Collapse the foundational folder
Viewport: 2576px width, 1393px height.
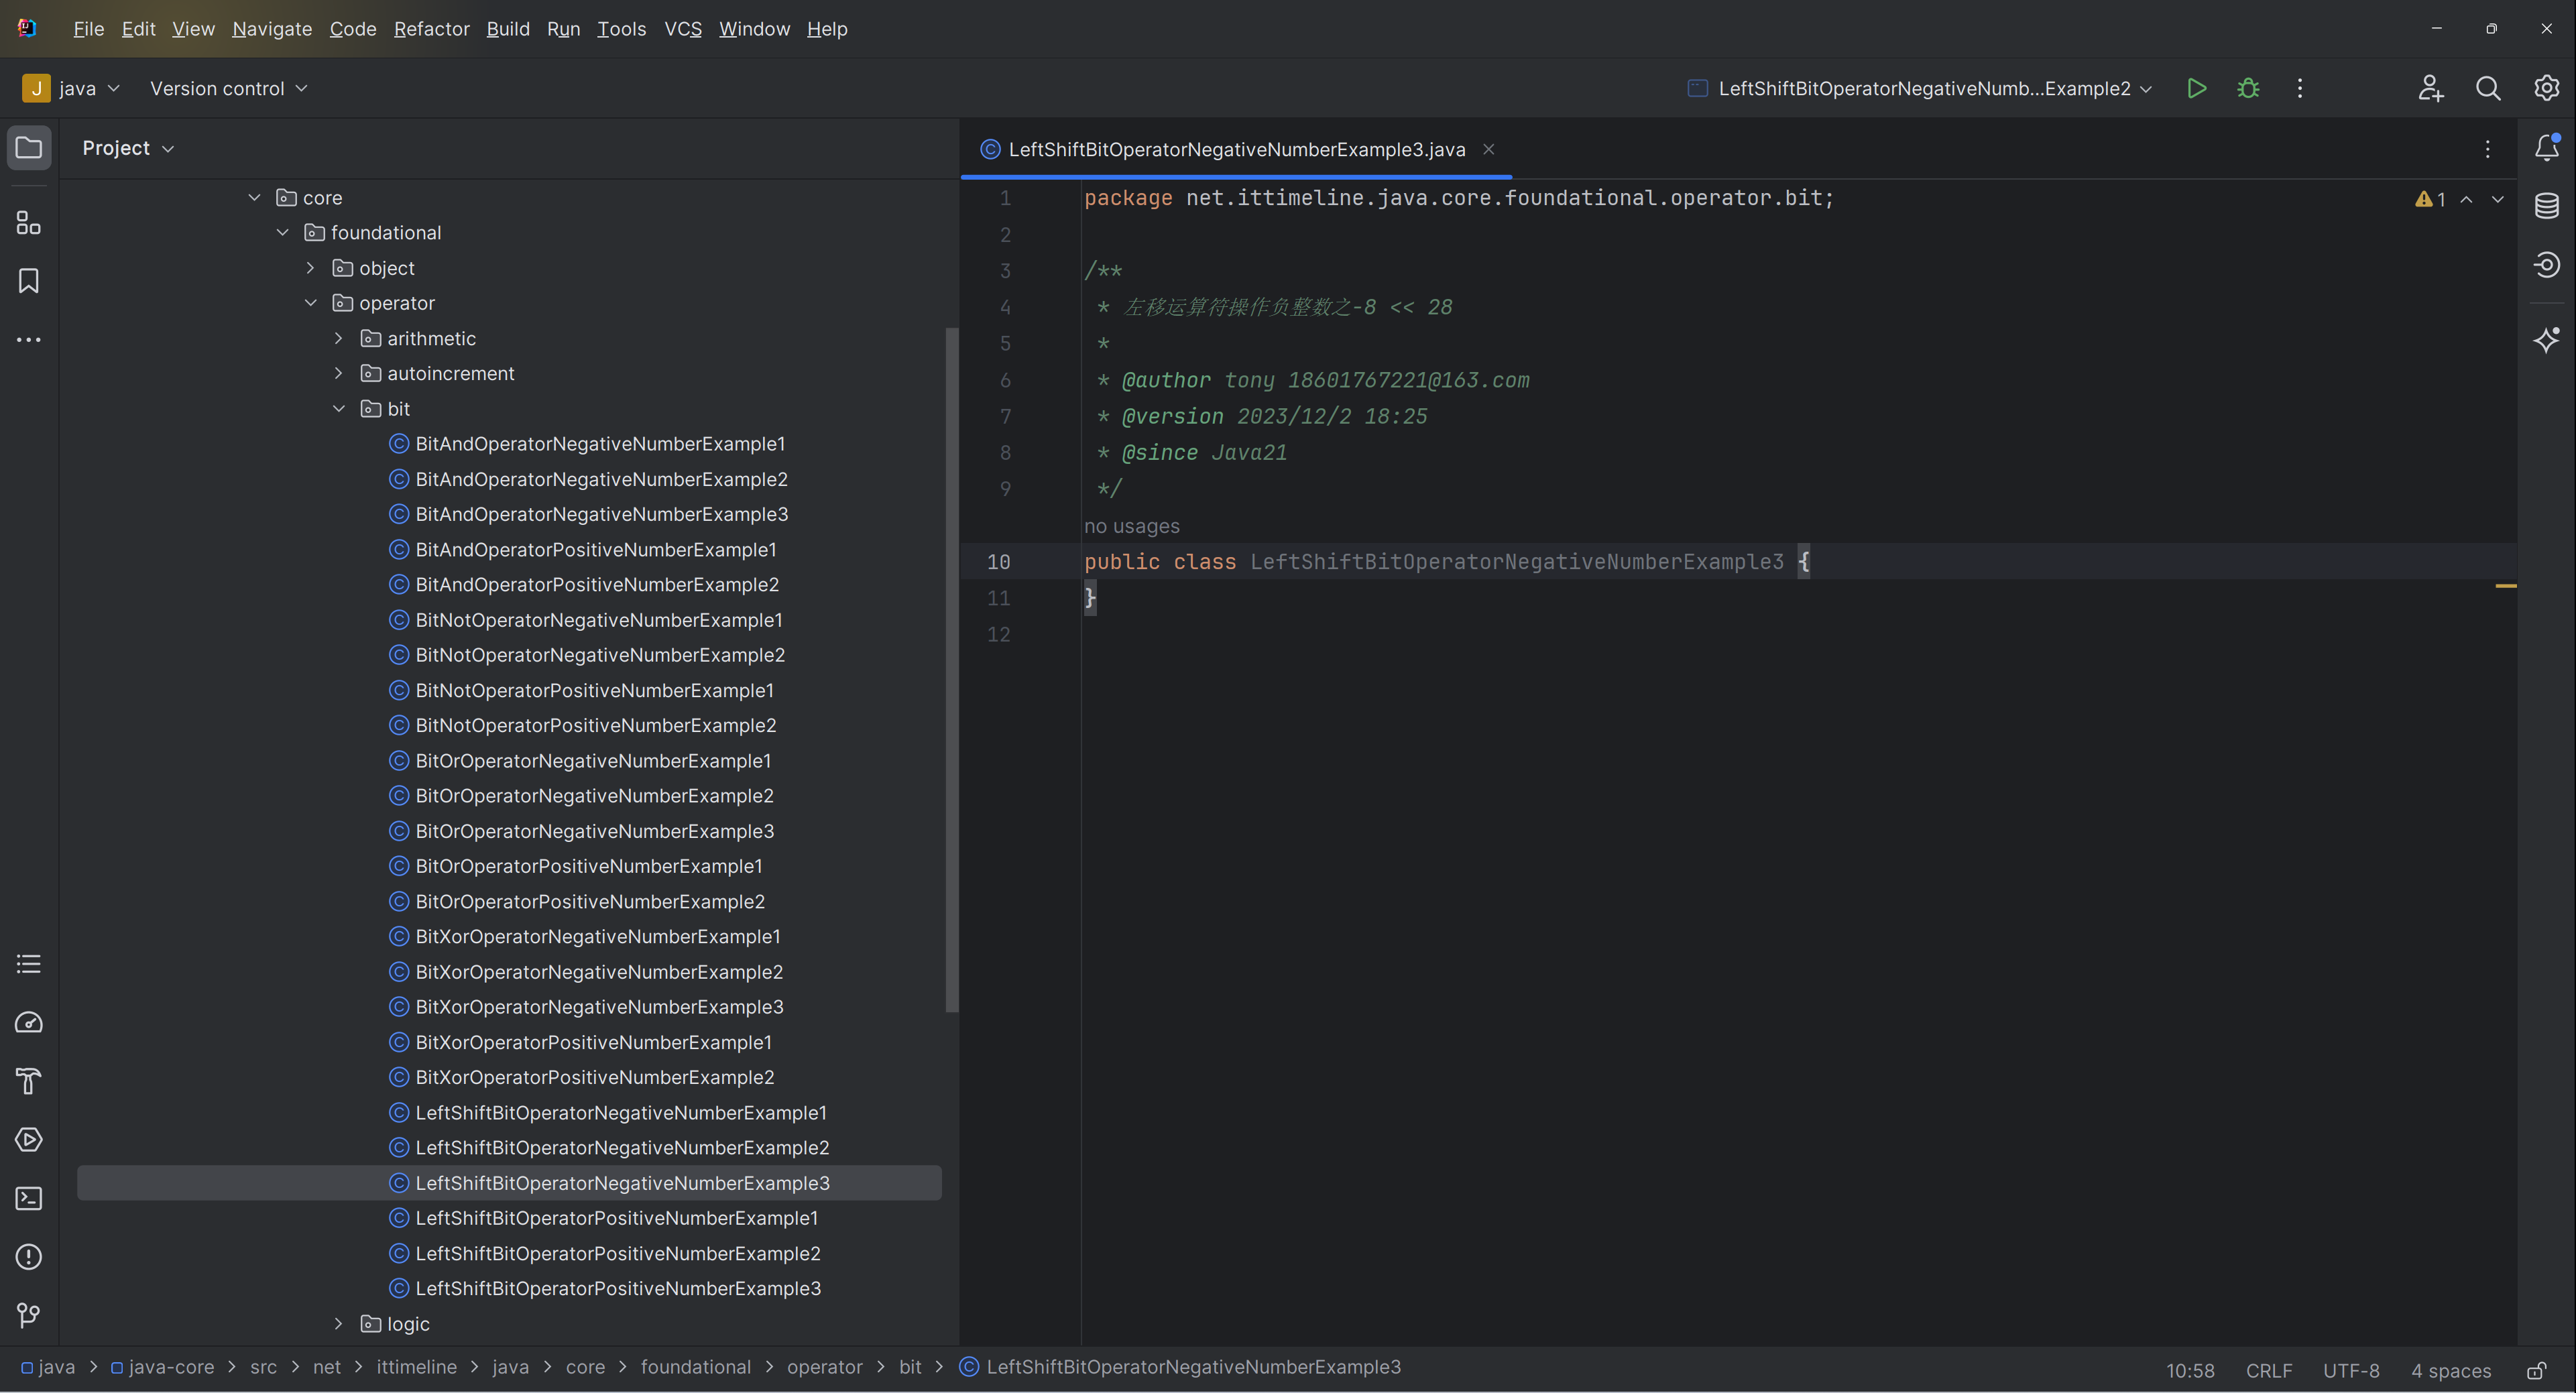(x=282, y=233)
